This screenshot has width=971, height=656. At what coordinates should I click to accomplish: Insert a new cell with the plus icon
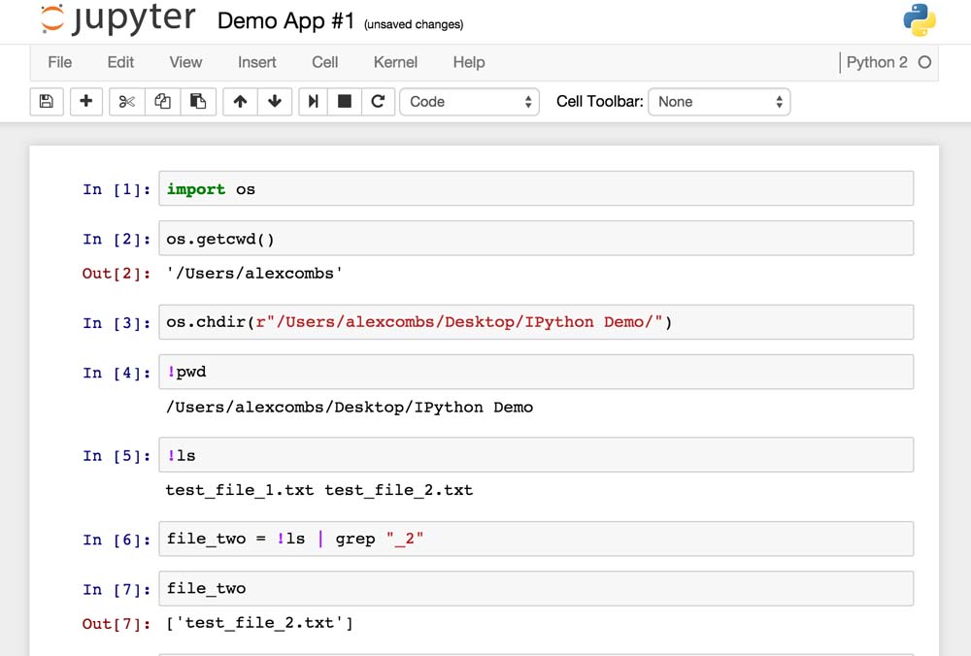pyautogui.click(x=86, y=102)
